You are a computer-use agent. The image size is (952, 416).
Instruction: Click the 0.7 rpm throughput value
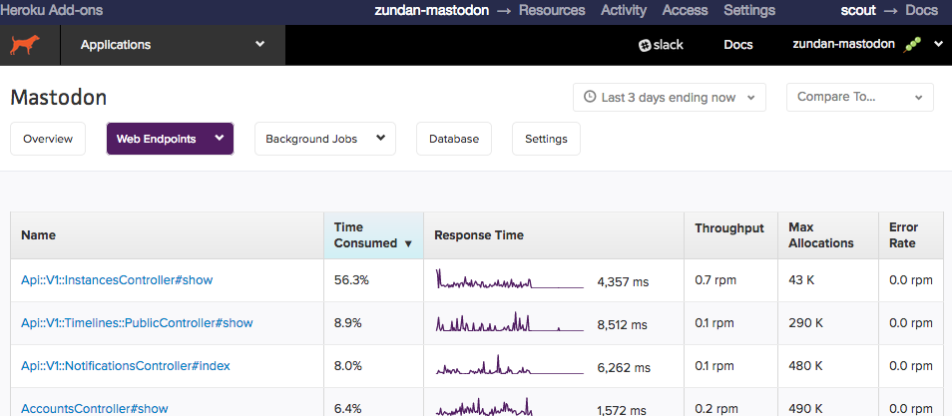[715, 280]
